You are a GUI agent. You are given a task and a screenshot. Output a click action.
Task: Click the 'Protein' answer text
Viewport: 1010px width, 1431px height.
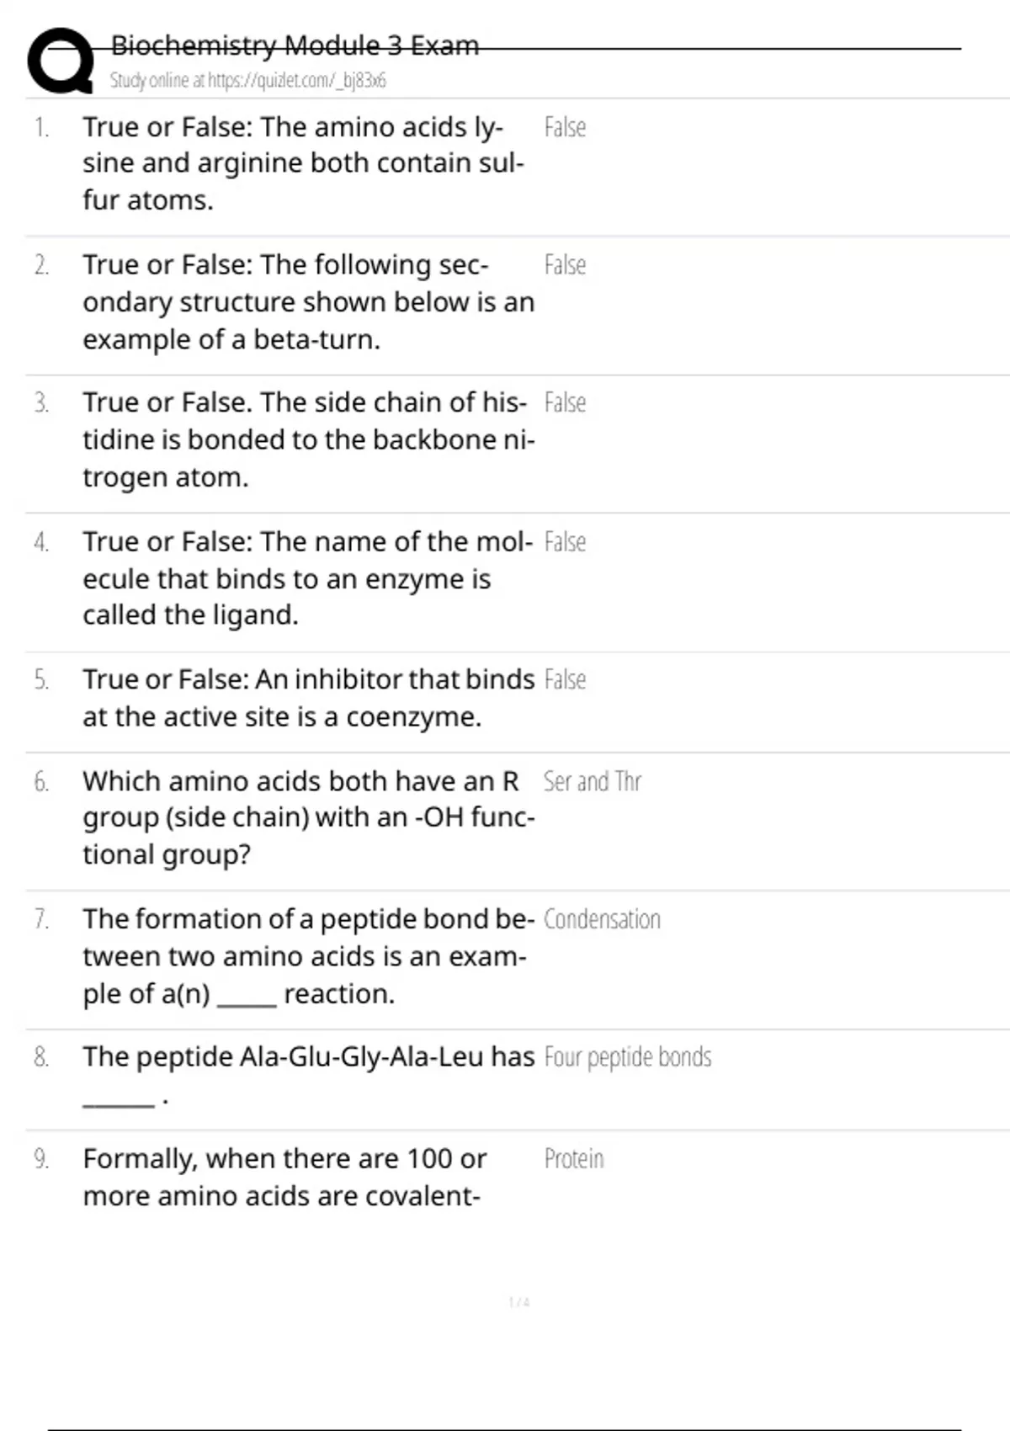coord(574,1159)
